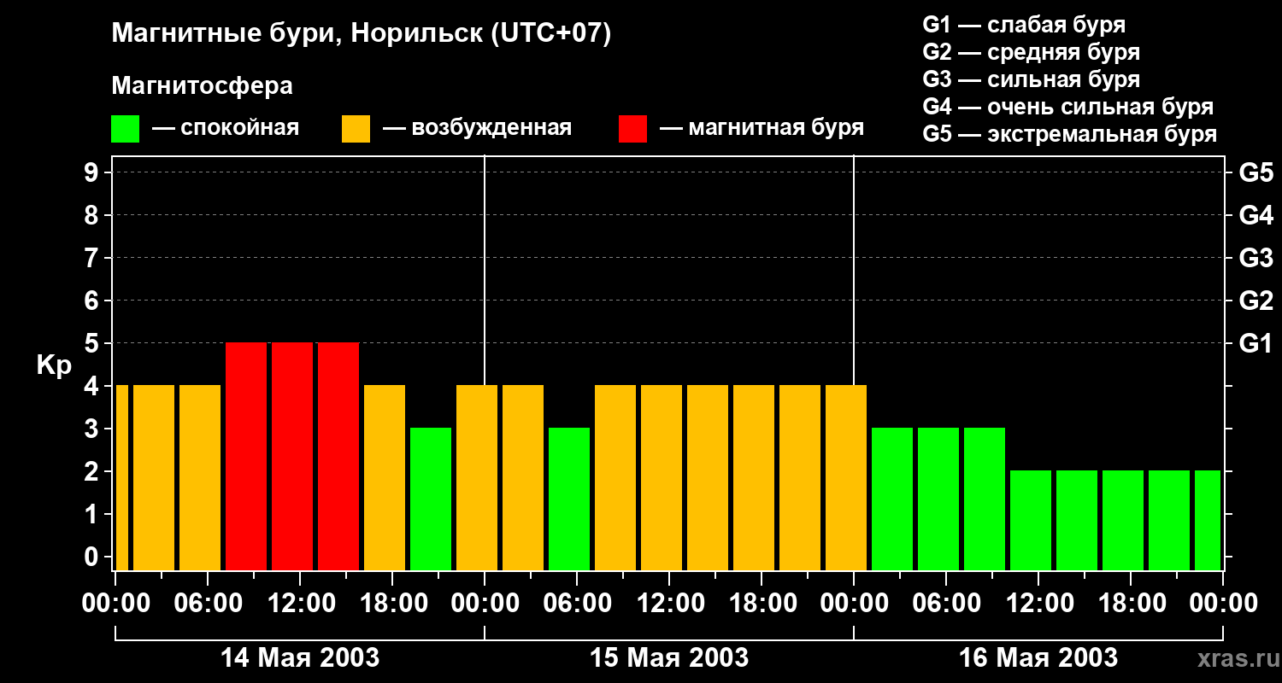Select the first Kp 2 bar on 16 May
Screen dimensions: 1282x683
click(1031, 520)
